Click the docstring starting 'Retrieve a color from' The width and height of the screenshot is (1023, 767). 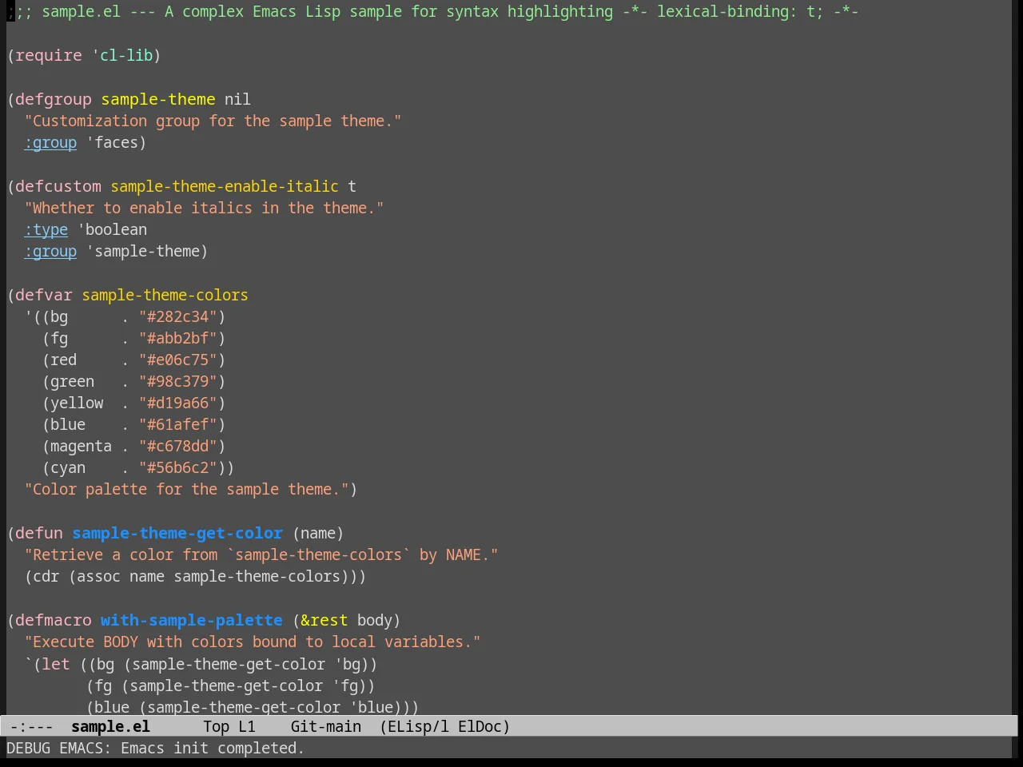click(261, 554)
